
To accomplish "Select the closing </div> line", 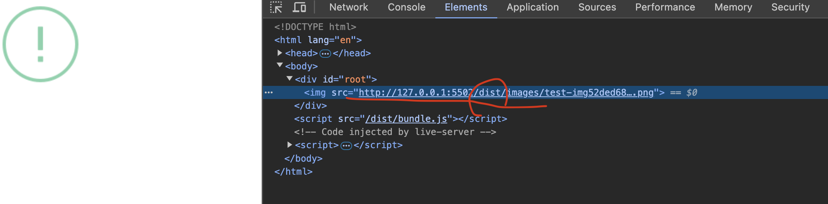I will [x=310, y=106].
